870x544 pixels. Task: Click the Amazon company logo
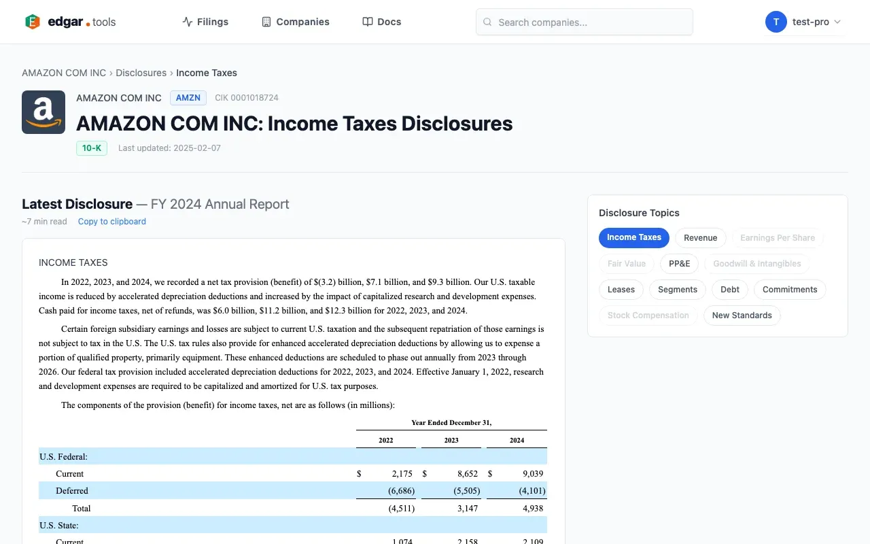pos(43,112)
